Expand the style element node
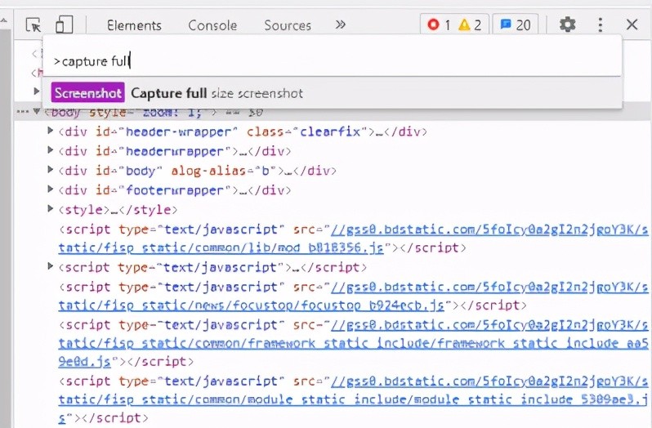 [51, 210]
